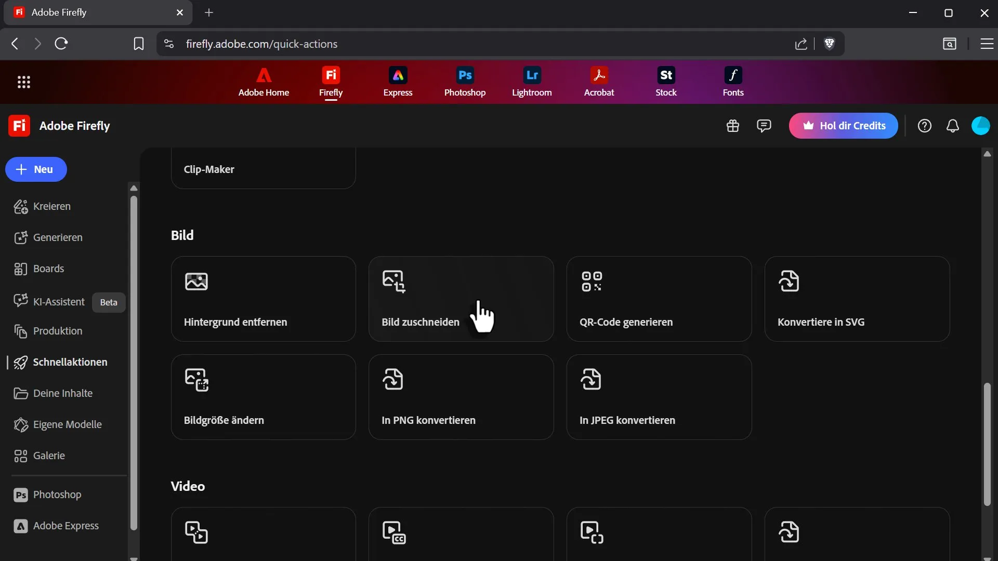The height and width of the screenshot is (561, 998).
Task: Select Konvertiere in SVG card
Action: tap(857, 299)
